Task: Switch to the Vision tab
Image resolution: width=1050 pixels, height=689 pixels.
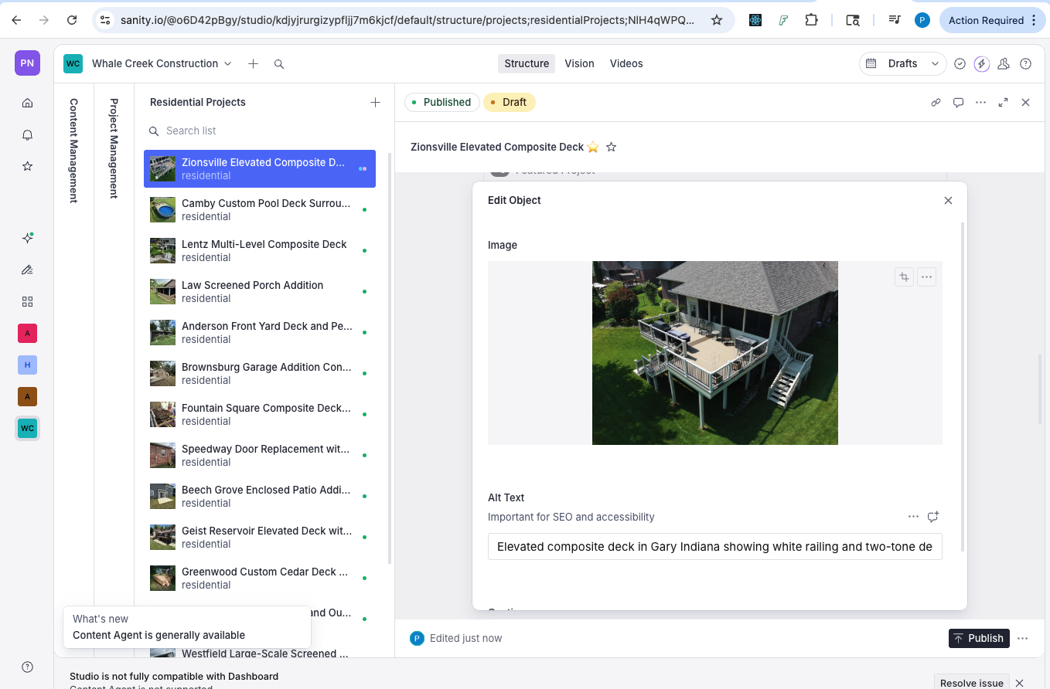Action: [579, 63]
